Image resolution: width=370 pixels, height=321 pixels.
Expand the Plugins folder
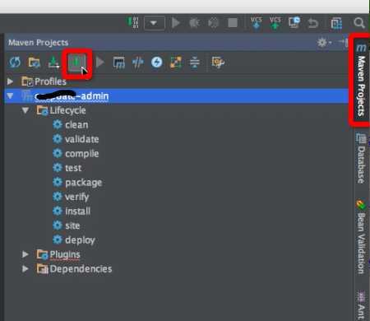[x=25, y=254]
